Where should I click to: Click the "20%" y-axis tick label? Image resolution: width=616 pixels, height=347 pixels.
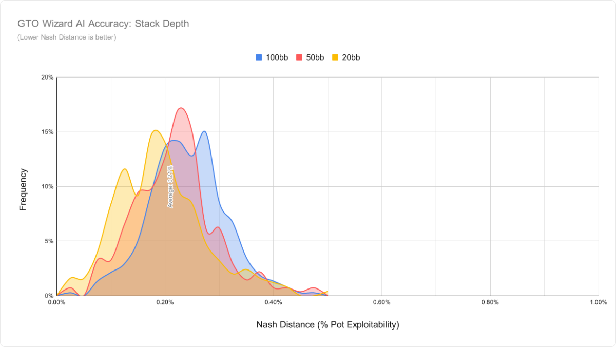pos(47,78)
